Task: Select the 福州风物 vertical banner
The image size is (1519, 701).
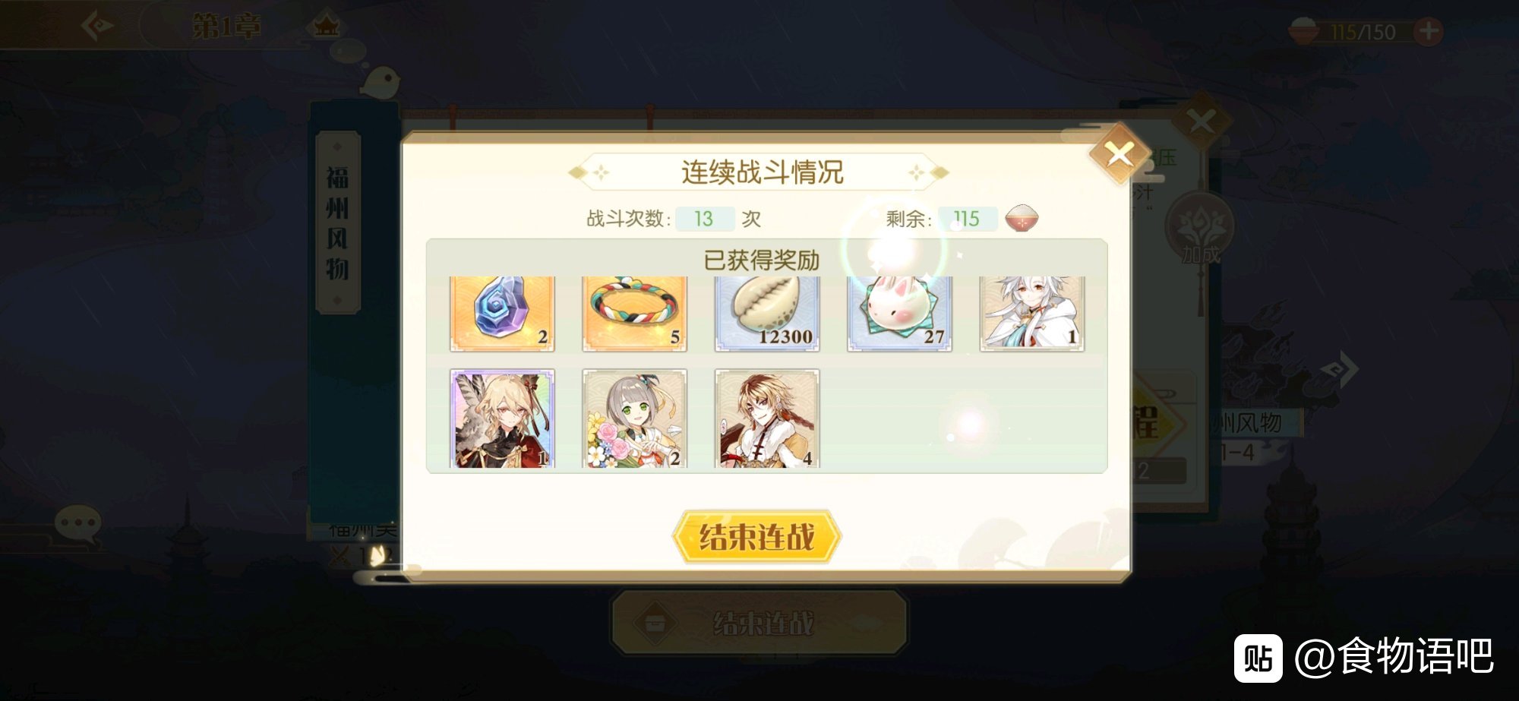Action: click(338, 223)
